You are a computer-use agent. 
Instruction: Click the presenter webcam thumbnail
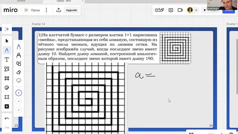coord(222,5)
